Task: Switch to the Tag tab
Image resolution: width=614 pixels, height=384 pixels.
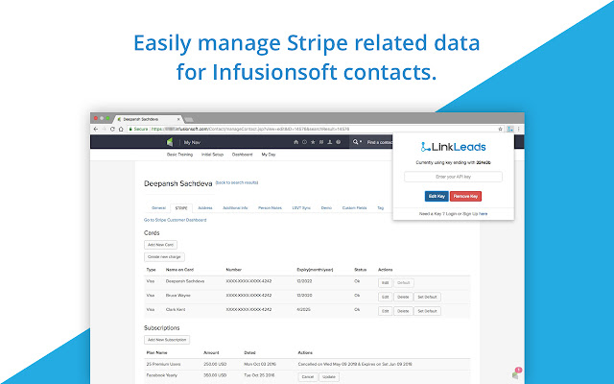Action: click(x=380, y=208)
